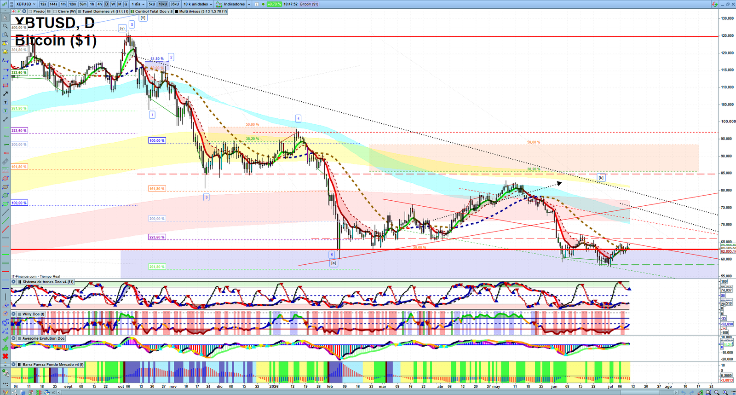Select the red ellipse drawing tool
The height and width of the screenshot is (395, 736).
[5, 179]
